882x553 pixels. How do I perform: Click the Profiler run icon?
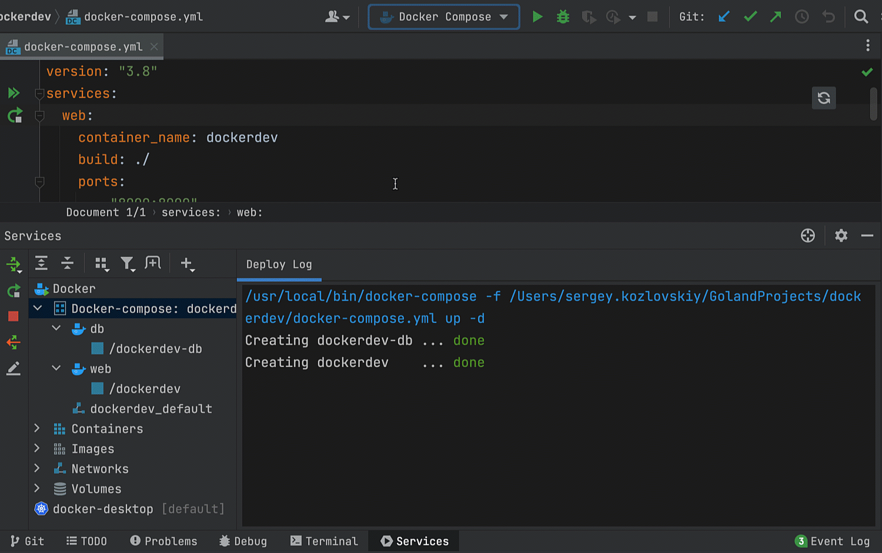pos(613,16)
